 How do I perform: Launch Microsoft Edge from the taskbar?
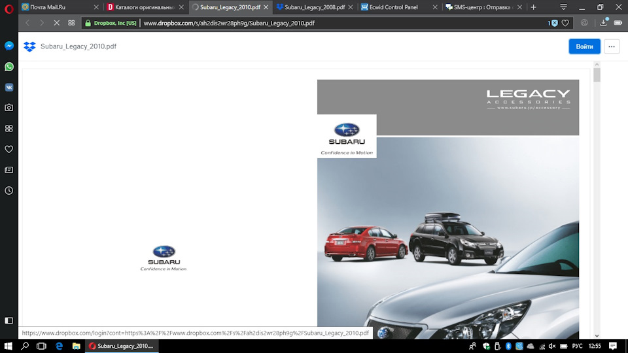coord(60,346)
